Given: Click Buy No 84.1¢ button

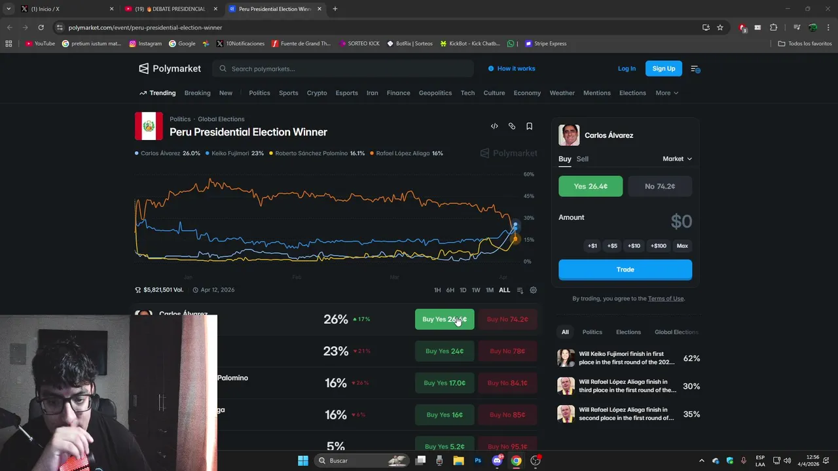Looking at the screenshot, I should pos(507,383).
